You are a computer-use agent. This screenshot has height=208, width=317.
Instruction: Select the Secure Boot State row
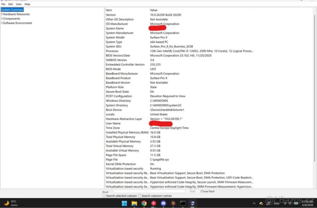tap(180, 92)
